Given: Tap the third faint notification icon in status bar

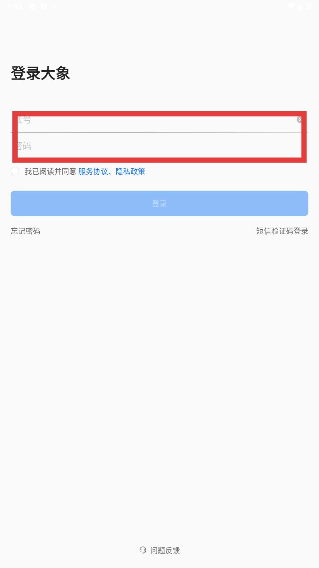Looking at the screenshot, I should [55, 6].
